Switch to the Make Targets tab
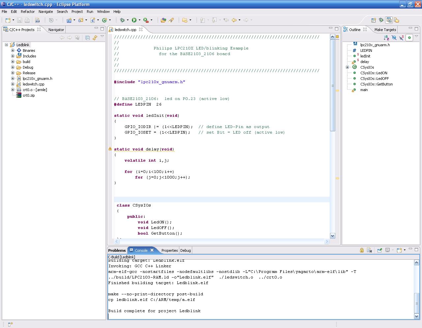422x328 pixels. pyautogui.click(x=385, y=30)
